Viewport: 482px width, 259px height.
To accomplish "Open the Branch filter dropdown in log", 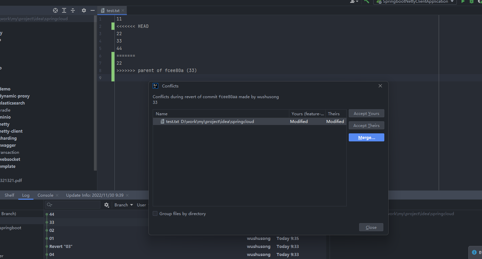I will [x=124, y=205].
